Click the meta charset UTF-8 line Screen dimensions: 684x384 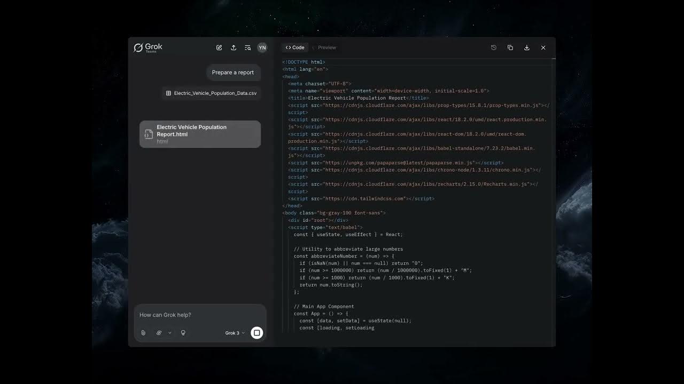pyautogui.click(x=320, y=84)
